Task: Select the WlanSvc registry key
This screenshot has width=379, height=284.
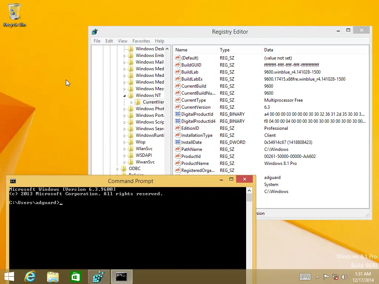Action: pyautogui.click(x=144, y=149)
